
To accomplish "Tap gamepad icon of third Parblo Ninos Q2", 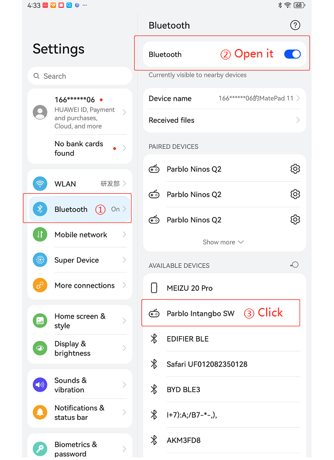I will pos(154,220).
